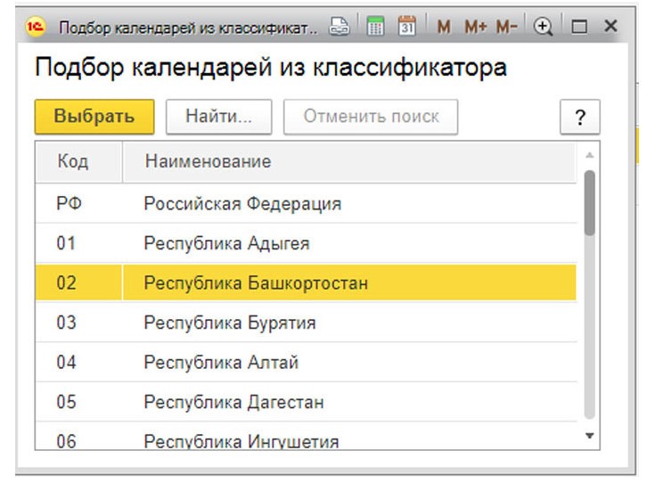Select the Республика Адыгея row
This screenshot has width=647, height=483.
226,243
